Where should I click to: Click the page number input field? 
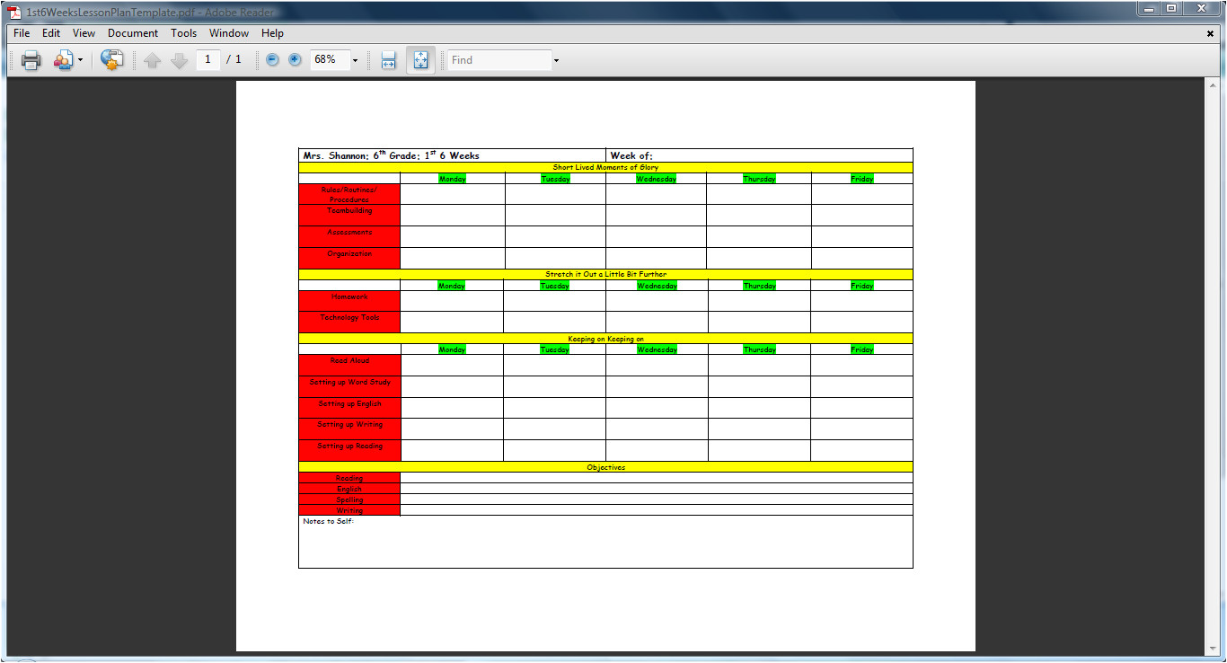(x=207, y=60)
